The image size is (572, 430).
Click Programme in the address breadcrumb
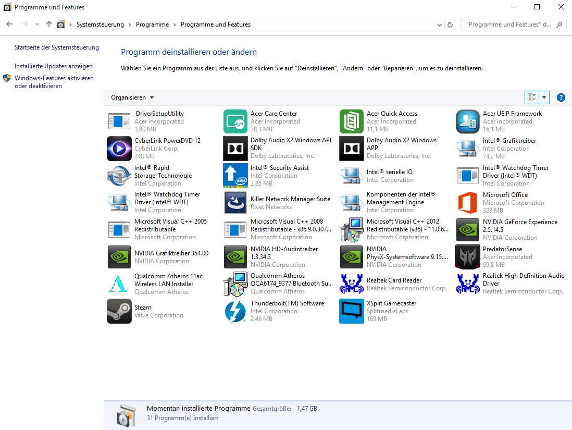(x=152, y=24)
